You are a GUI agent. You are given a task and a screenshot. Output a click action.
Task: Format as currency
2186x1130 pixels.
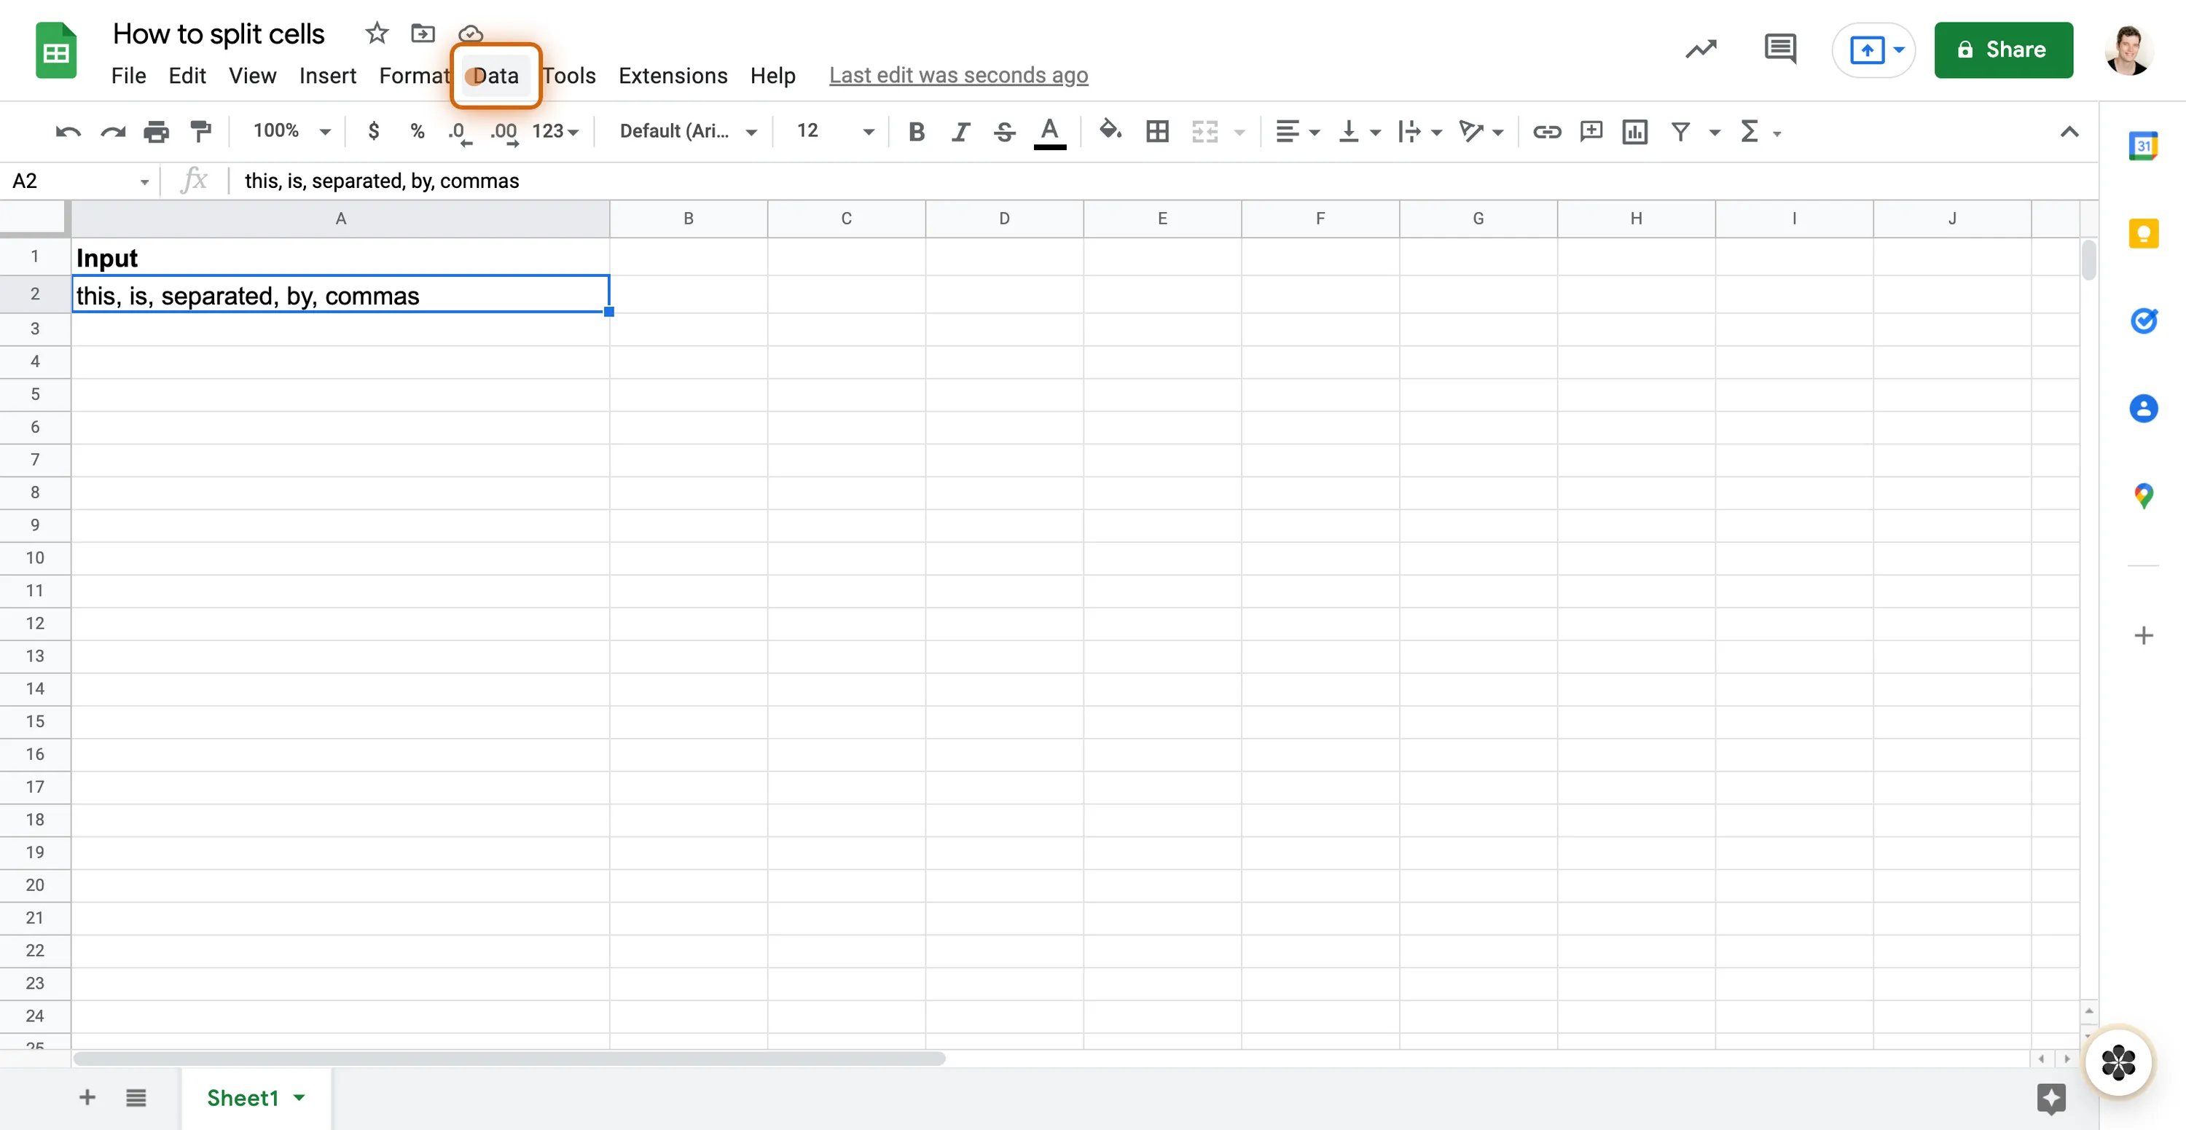[x=373, y=130]
